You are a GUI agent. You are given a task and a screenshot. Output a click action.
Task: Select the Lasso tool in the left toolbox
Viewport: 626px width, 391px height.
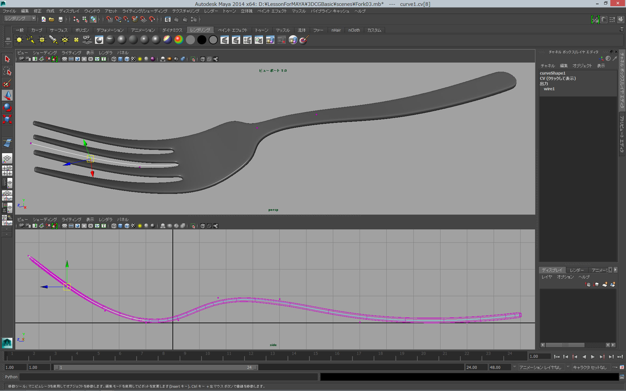[7, 71]
